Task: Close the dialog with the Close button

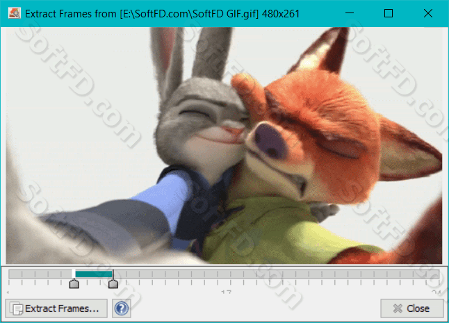Action: (x=411, y=308)
